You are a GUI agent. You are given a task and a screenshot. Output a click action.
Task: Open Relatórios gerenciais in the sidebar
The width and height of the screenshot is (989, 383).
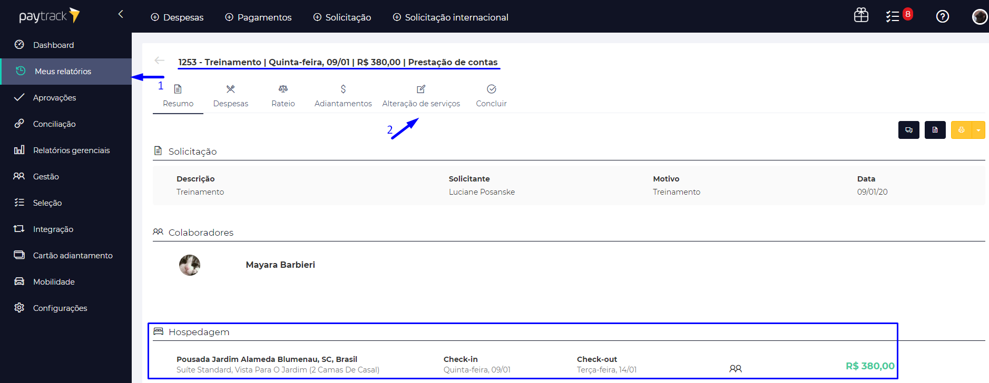[x=66, y=150]
